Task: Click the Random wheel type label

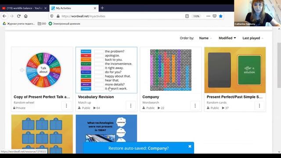Action: point(24,102)
